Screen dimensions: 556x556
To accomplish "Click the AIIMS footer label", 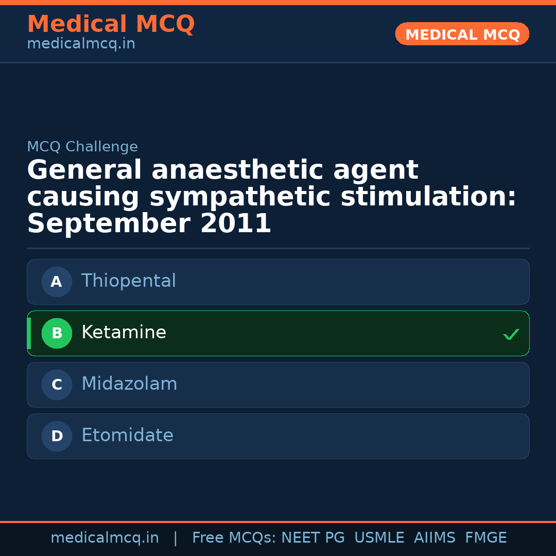I will [435, 538].
